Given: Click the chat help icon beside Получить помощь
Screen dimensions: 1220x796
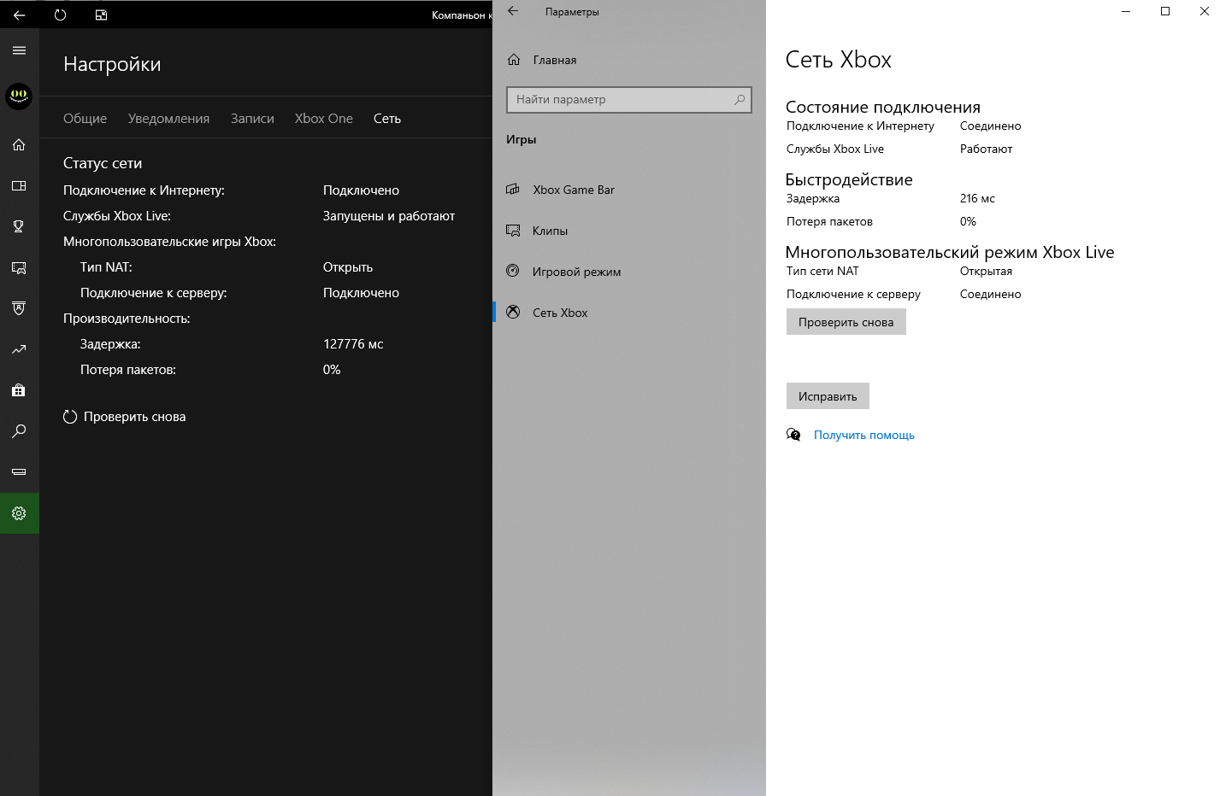Looking at the screenshot, I should click(x=793, y=435).
